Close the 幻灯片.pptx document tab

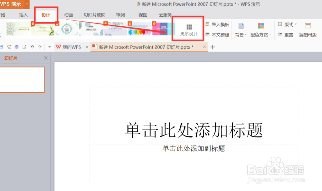(x=204, y=47)
